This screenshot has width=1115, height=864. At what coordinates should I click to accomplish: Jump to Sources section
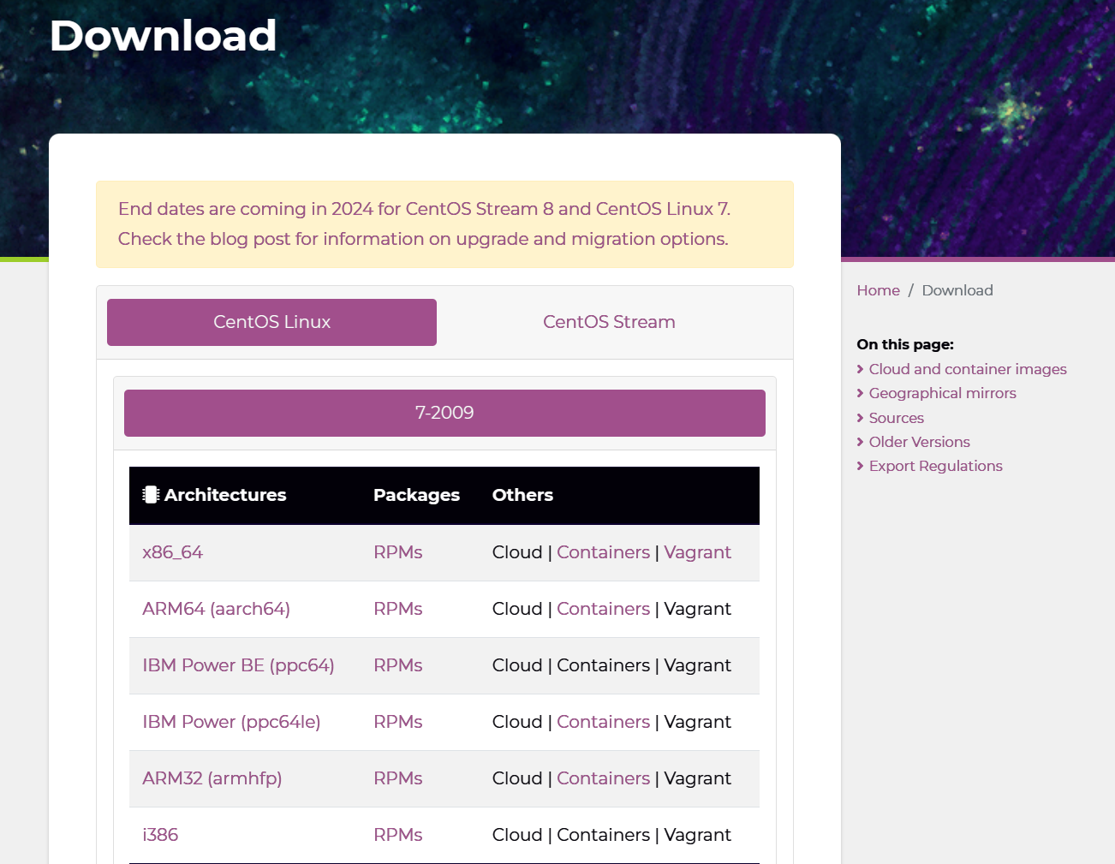896,418
